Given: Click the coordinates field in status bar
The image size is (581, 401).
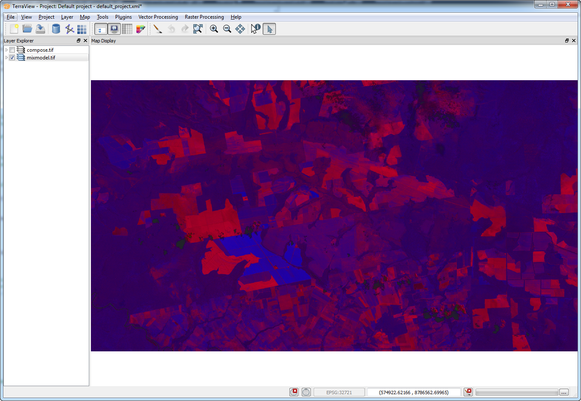Looking at the screenshot, I should click(x=414, y=393).
